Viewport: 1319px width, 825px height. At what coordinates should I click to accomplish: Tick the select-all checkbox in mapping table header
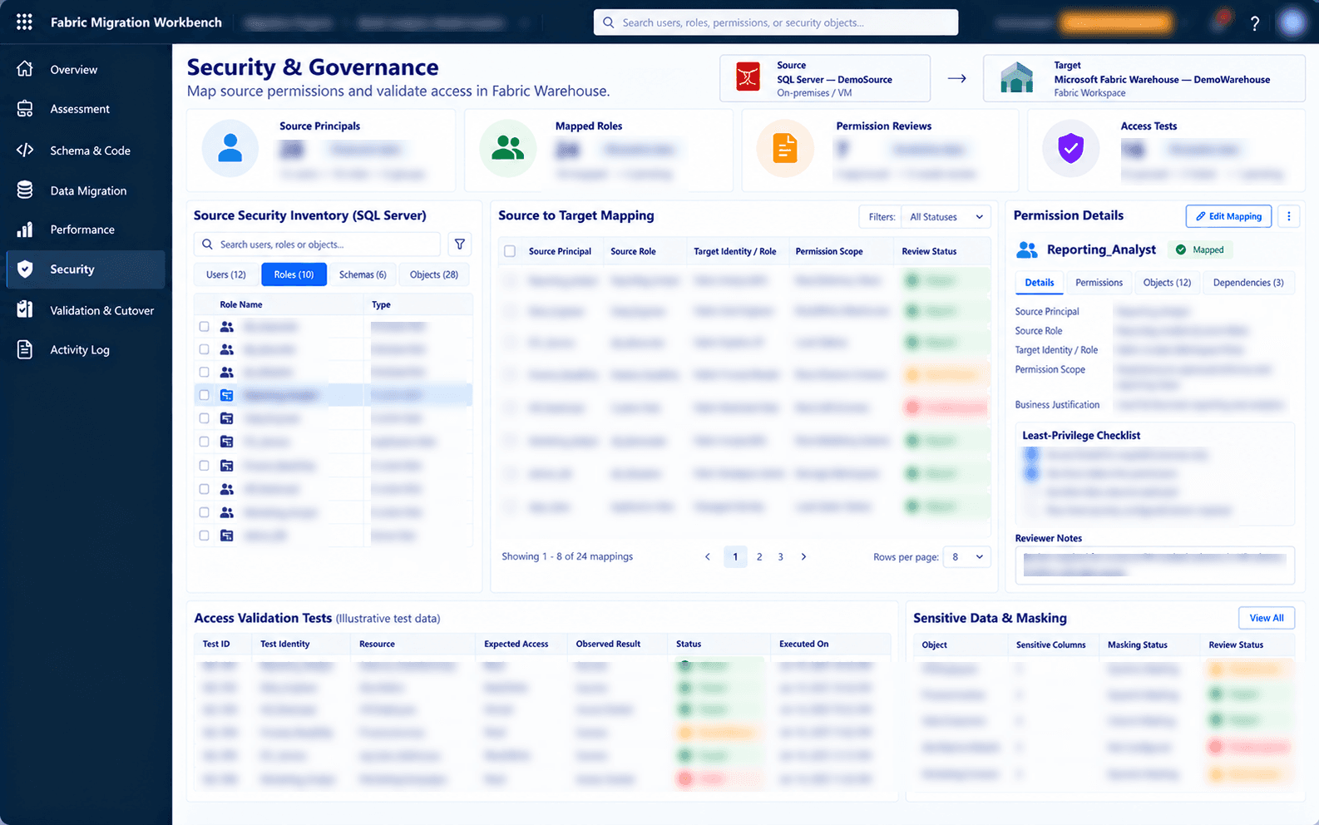pos(510,251)
